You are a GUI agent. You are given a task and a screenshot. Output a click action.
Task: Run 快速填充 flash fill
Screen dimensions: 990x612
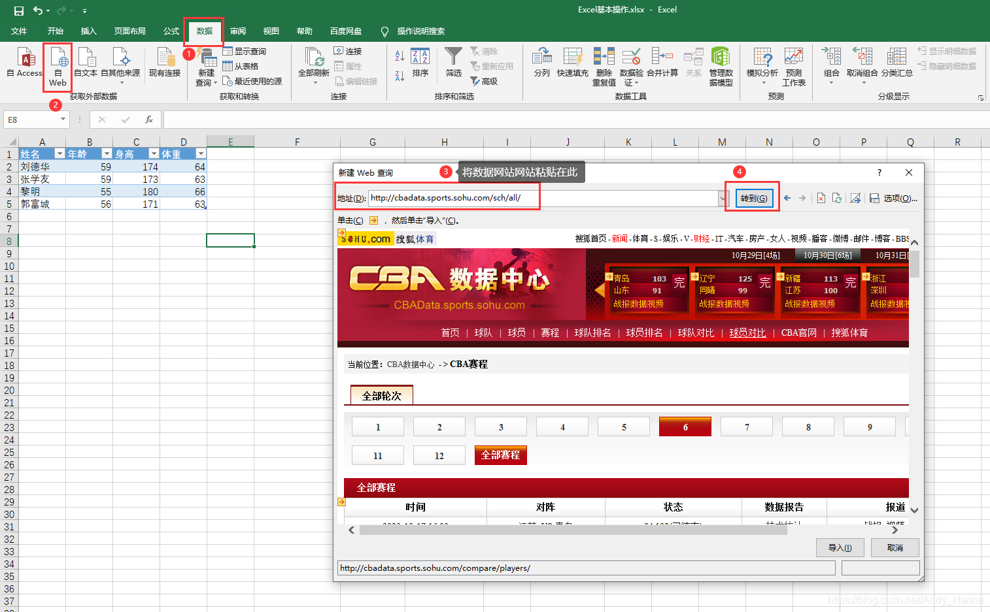(573, 63)
